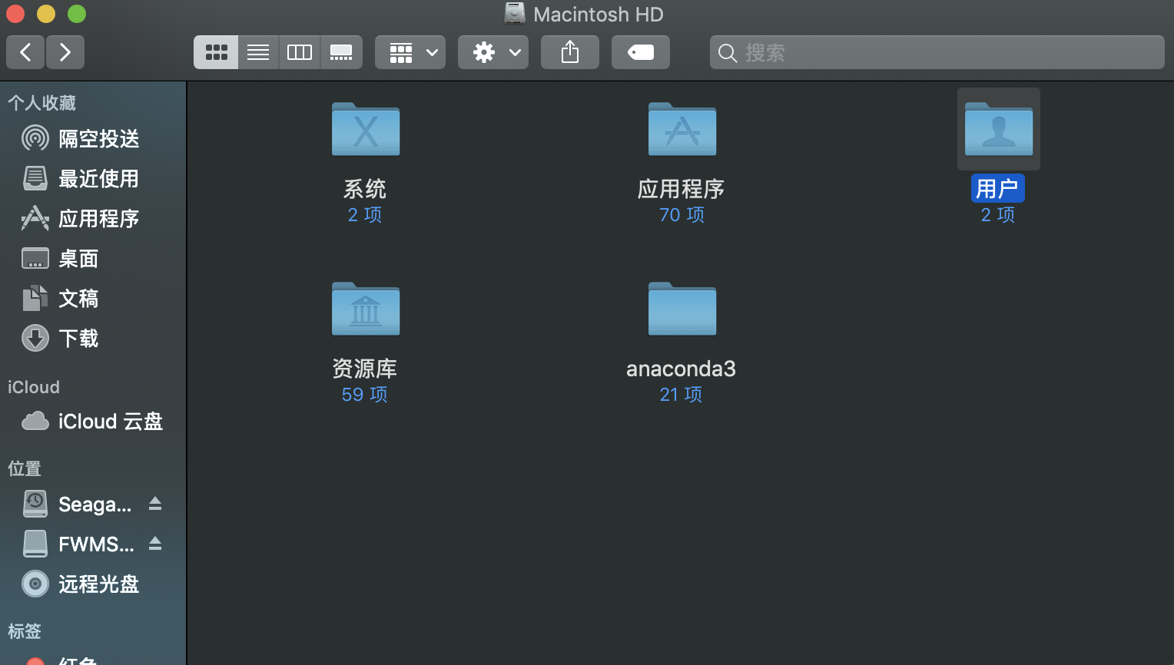Click the 资源库 folder name label
This screenshot has width=1174, height=665.
[x=365, y=369]
